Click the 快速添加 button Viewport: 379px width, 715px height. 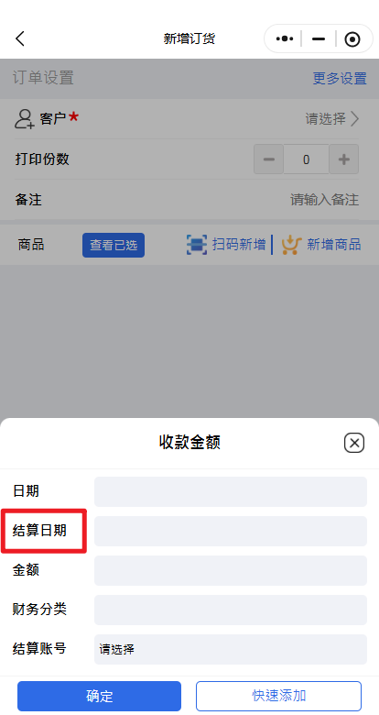279,696
